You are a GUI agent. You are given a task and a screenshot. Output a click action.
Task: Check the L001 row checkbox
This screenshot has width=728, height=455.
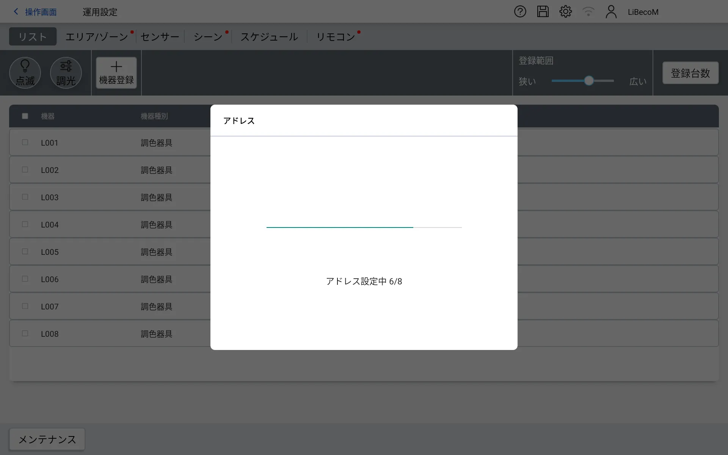[25, 143]
